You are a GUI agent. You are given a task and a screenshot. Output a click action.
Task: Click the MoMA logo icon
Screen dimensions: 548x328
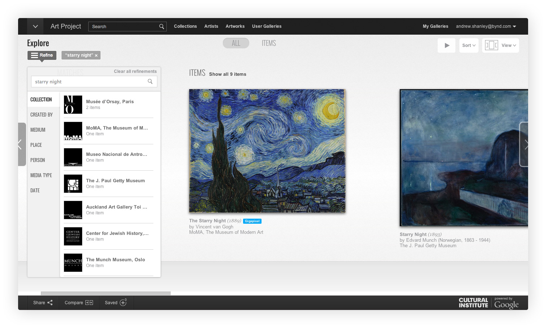(73, 131)
